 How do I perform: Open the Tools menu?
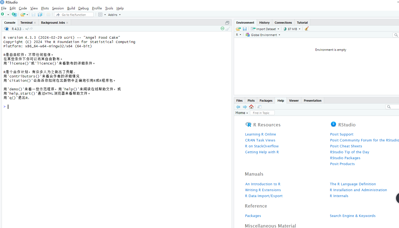tap(109, 8)
